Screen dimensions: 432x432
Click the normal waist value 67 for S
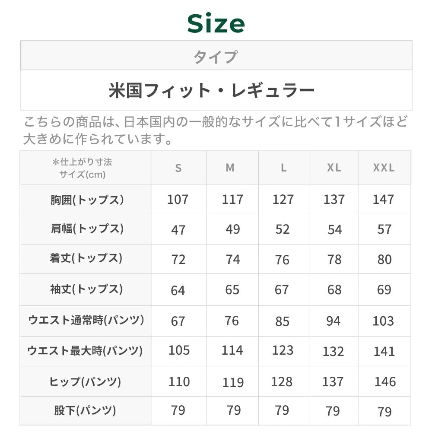pos(178,321)
